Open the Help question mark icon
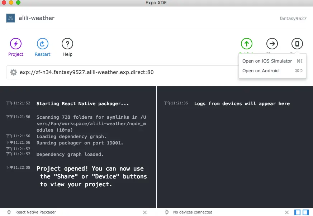 (x=67, y=44)
